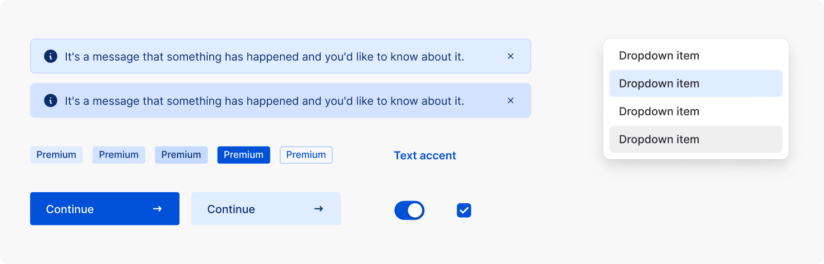Click the light blue Continue button label

[x=231, y=209]
